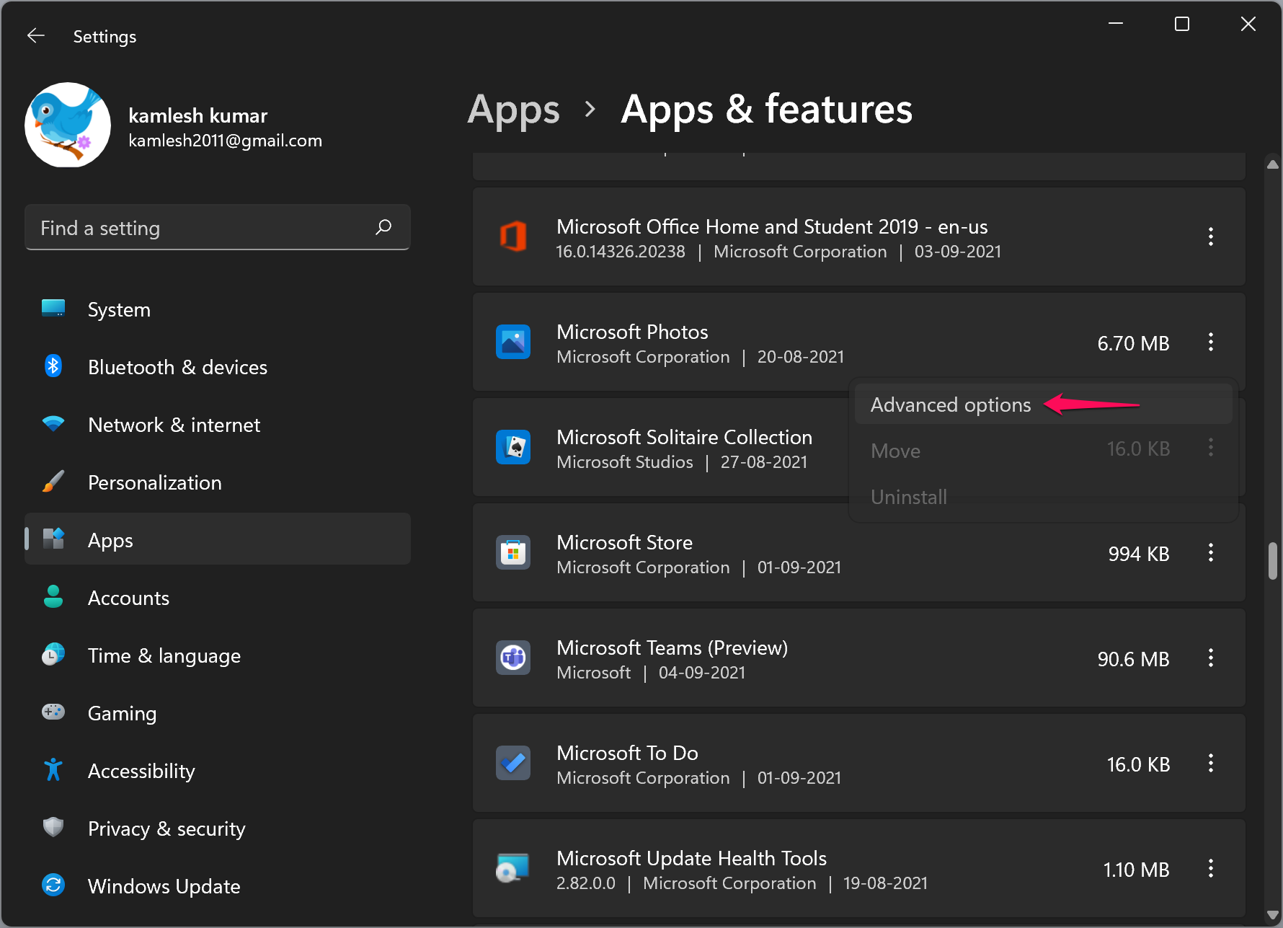The height and width of the screenshot is (928, 1283).
Task: Open Bluetooth & devices settings
Action: [x=218, y=367]
